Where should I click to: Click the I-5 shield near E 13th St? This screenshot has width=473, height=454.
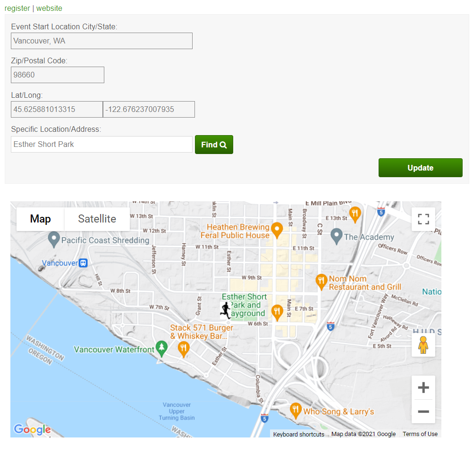[381, 212]
